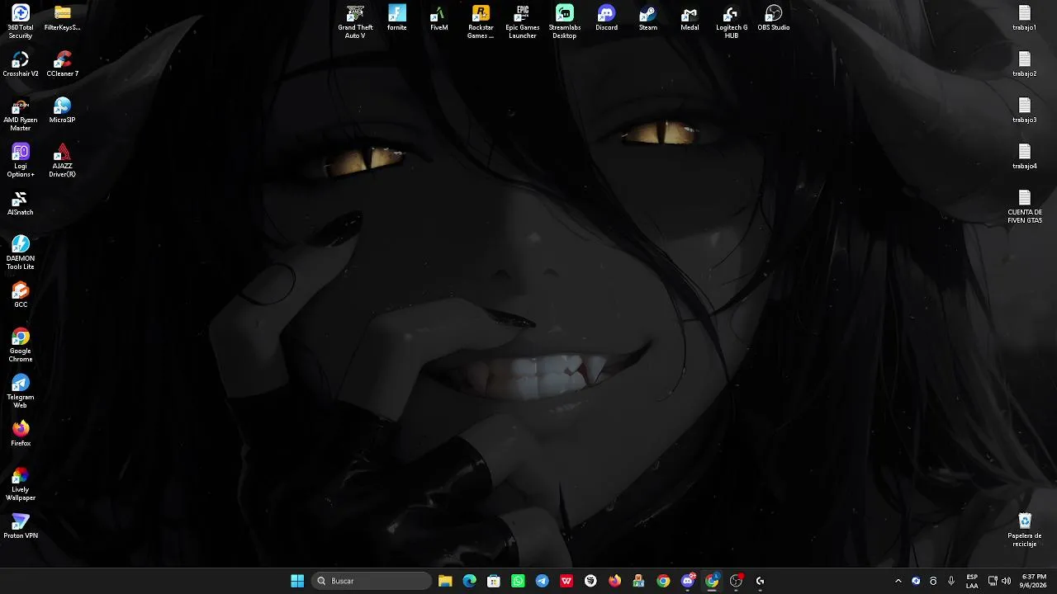Image resolution: width=1057 pixels, height=594 pixels.
Task: Select the trabajo2 text file
Action: (1025, 64)
